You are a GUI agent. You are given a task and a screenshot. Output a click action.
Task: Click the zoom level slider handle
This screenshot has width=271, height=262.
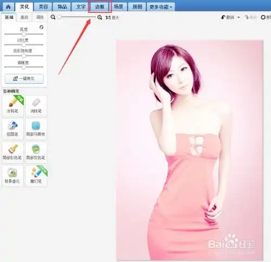(x=59, y=17)
